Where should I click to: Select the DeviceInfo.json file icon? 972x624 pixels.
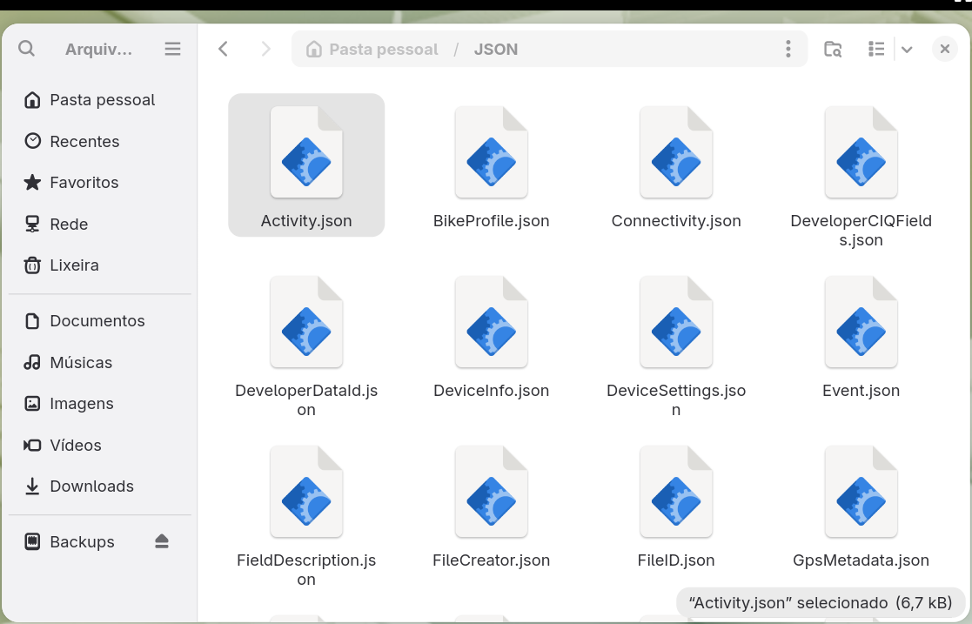click(491, 322)
